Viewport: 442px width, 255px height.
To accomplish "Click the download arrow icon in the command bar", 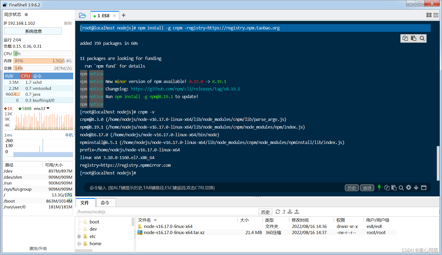I will 416,188.
